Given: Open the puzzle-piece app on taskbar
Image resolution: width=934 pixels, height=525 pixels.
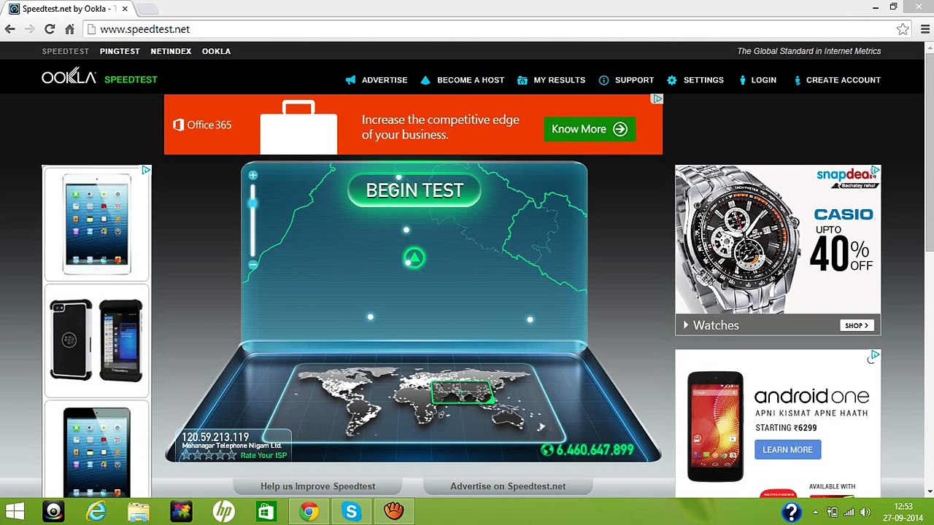Looking at the screenshot, I should point(181,511).
